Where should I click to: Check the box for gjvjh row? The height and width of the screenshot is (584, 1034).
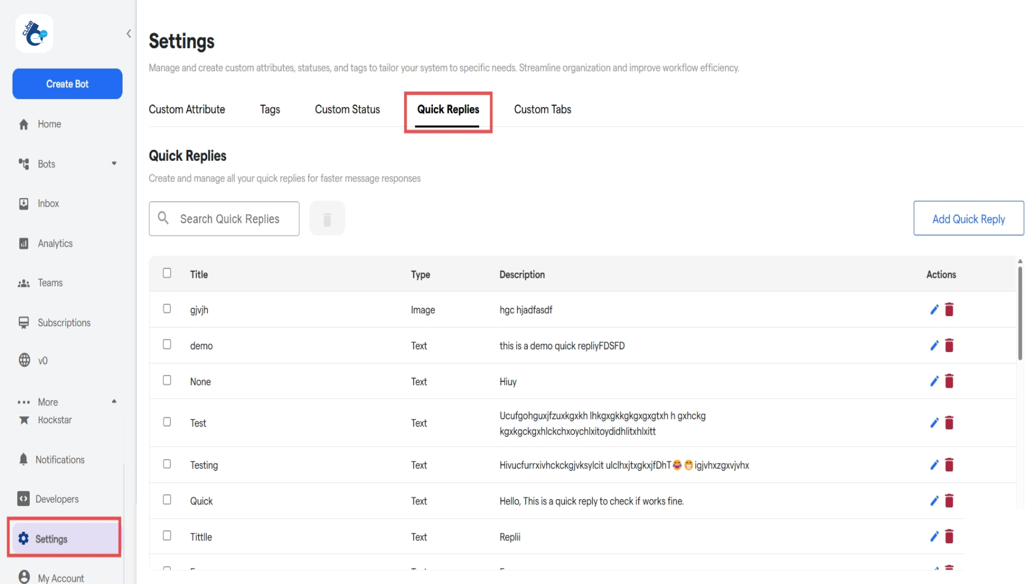click(x=167, y=309)
